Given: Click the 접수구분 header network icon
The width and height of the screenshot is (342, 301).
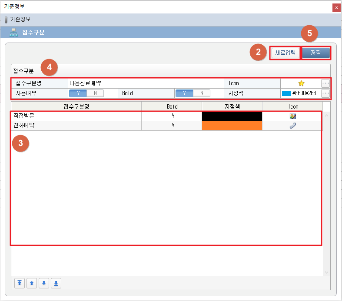Looking at the screenshot, I should (x=13, y=33).
